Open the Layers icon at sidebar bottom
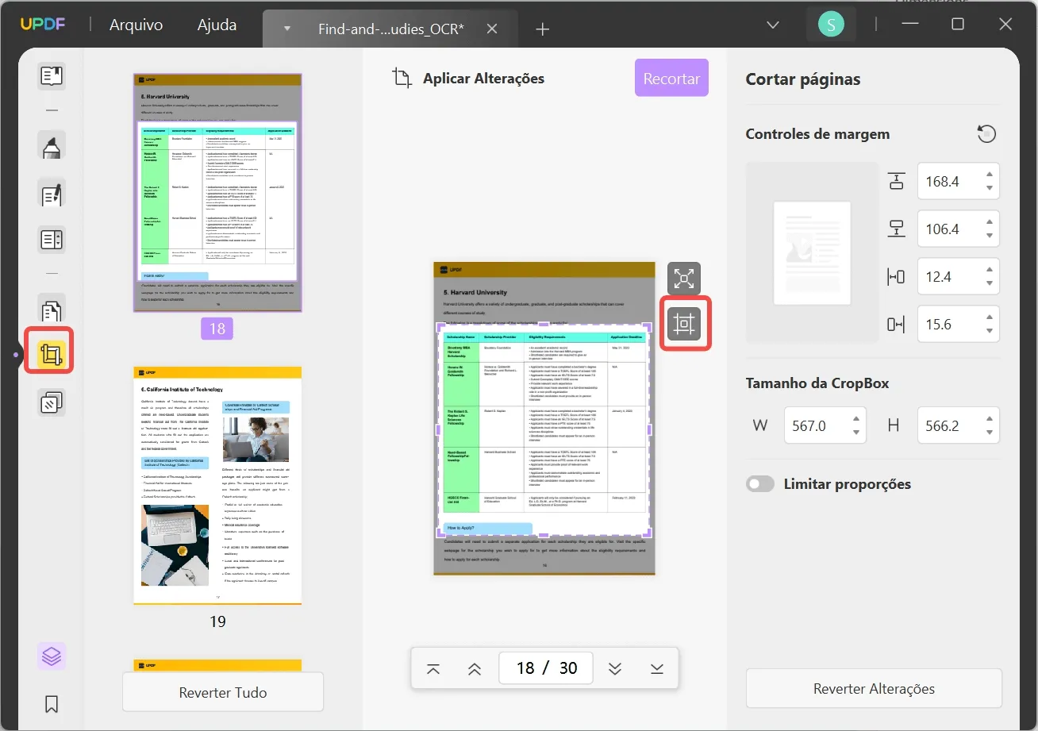The height and width of the screenshot is (731, 1038). (x=52, y=656)
